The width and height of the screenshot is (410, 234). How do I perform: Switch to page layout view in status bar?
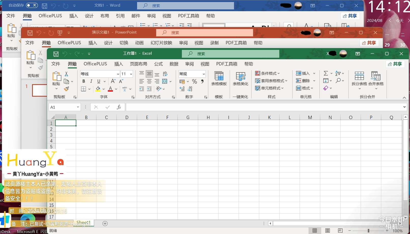tap(328, 230)
